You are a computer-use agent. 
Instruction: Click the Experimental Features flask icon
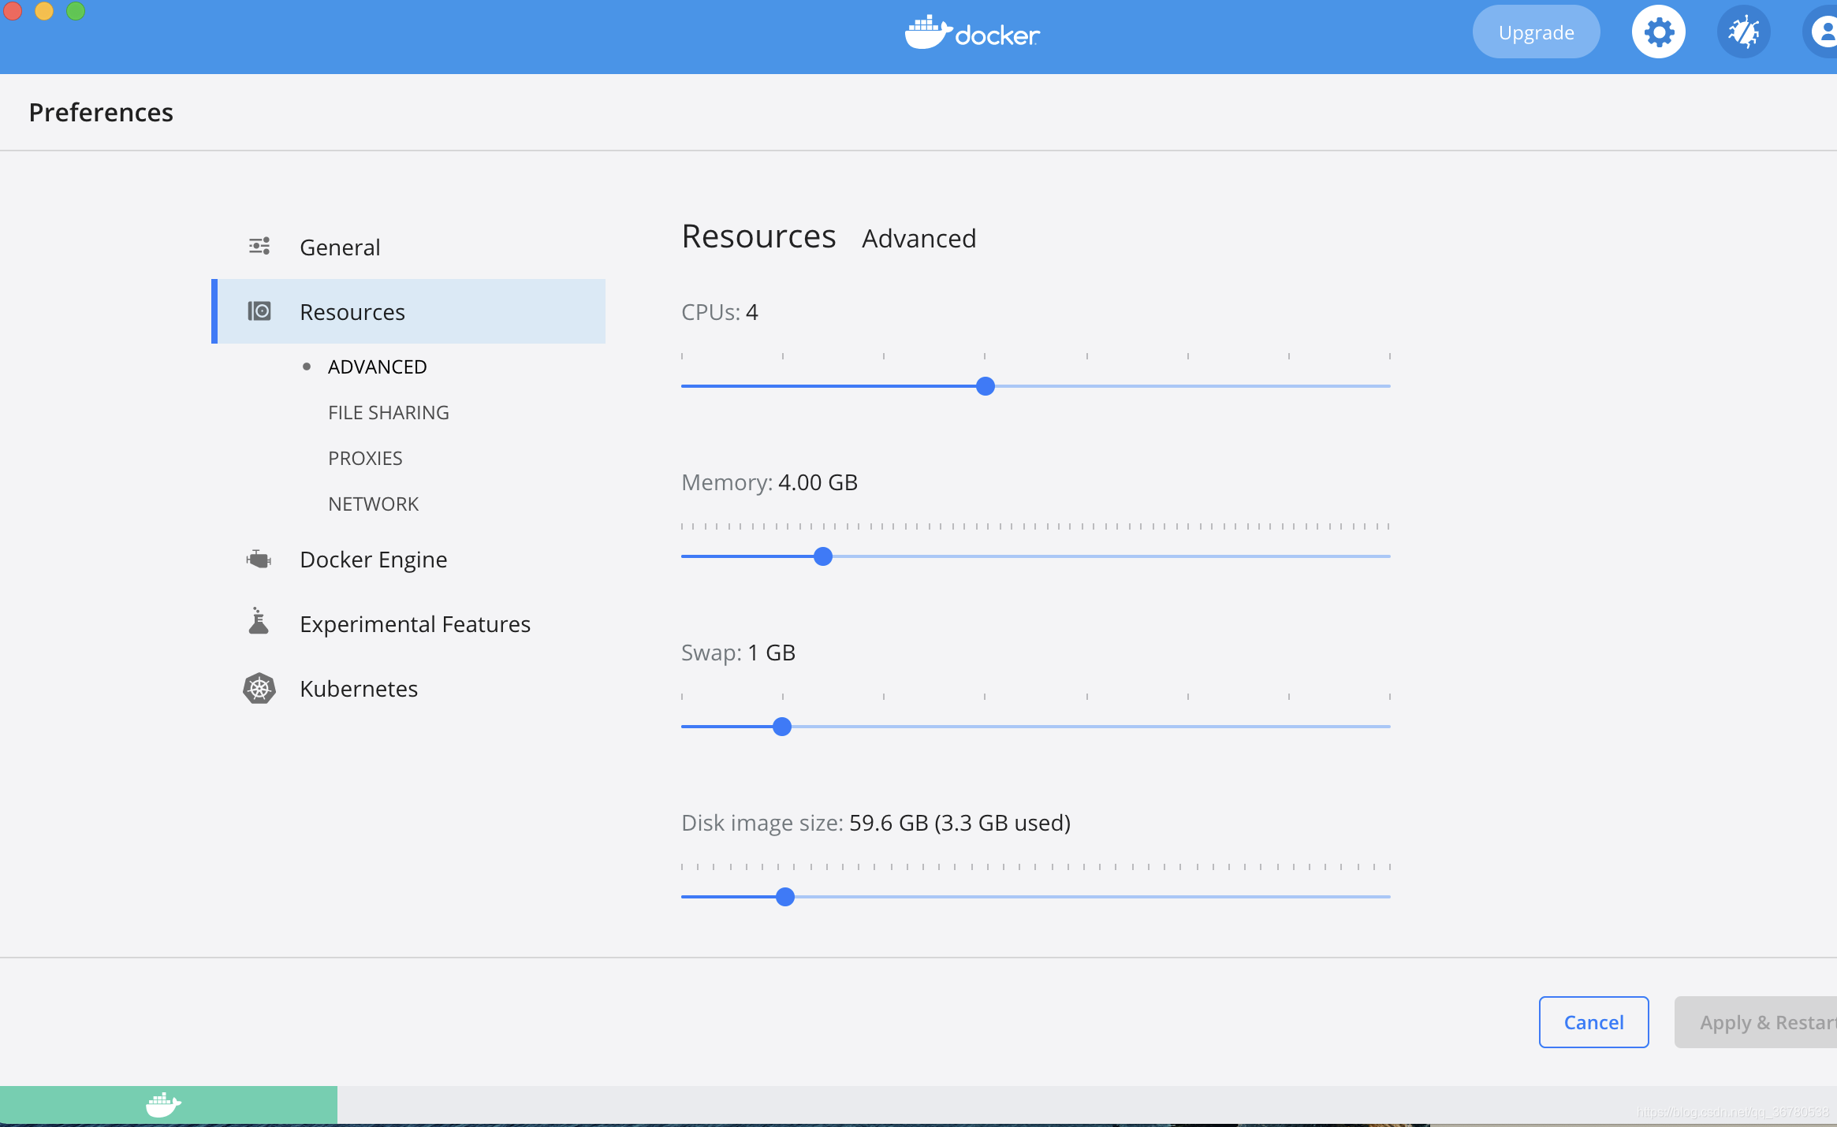(259, 623)
